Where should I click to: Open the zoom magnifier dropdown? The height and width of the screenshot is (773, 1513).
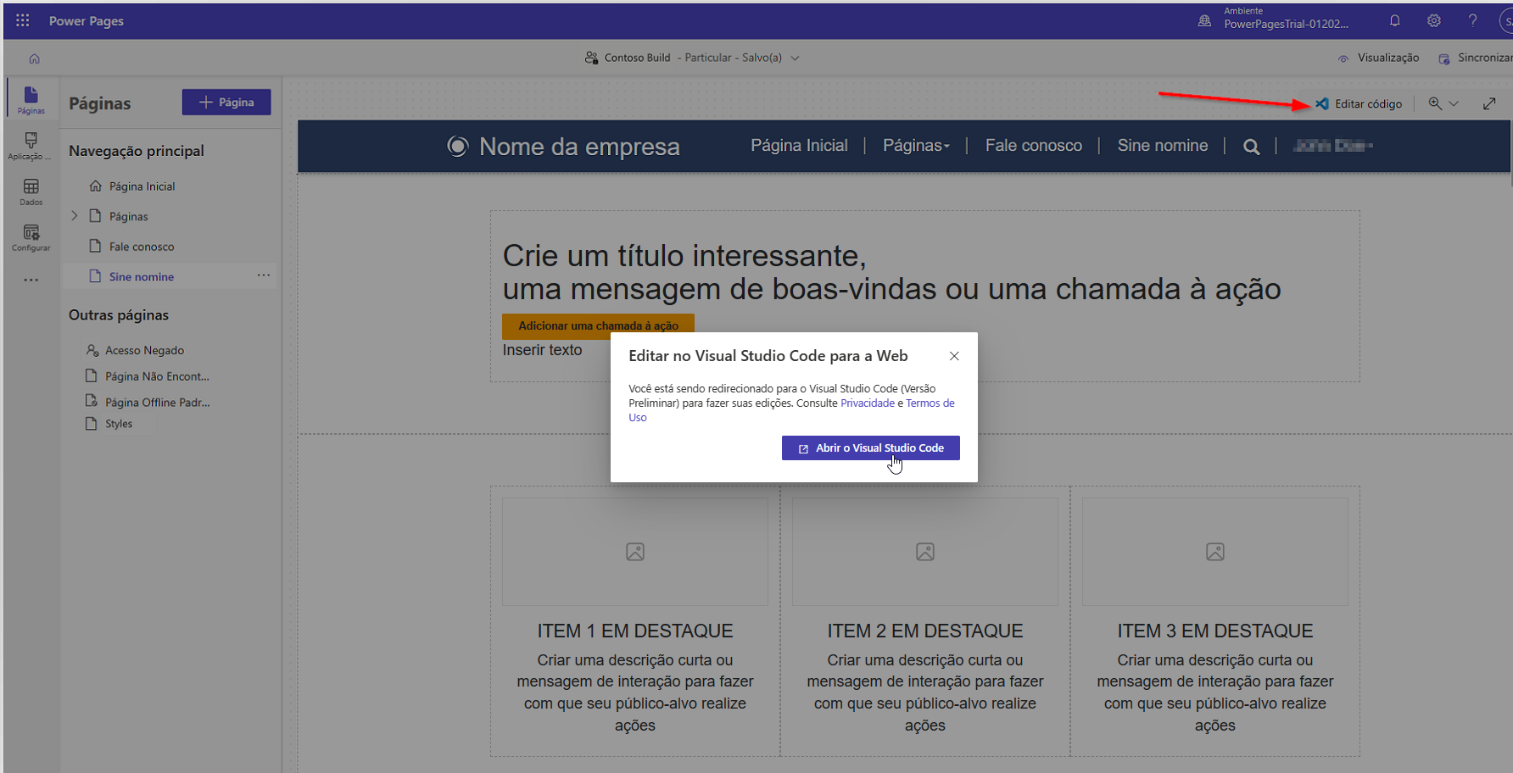[1443, 103]
